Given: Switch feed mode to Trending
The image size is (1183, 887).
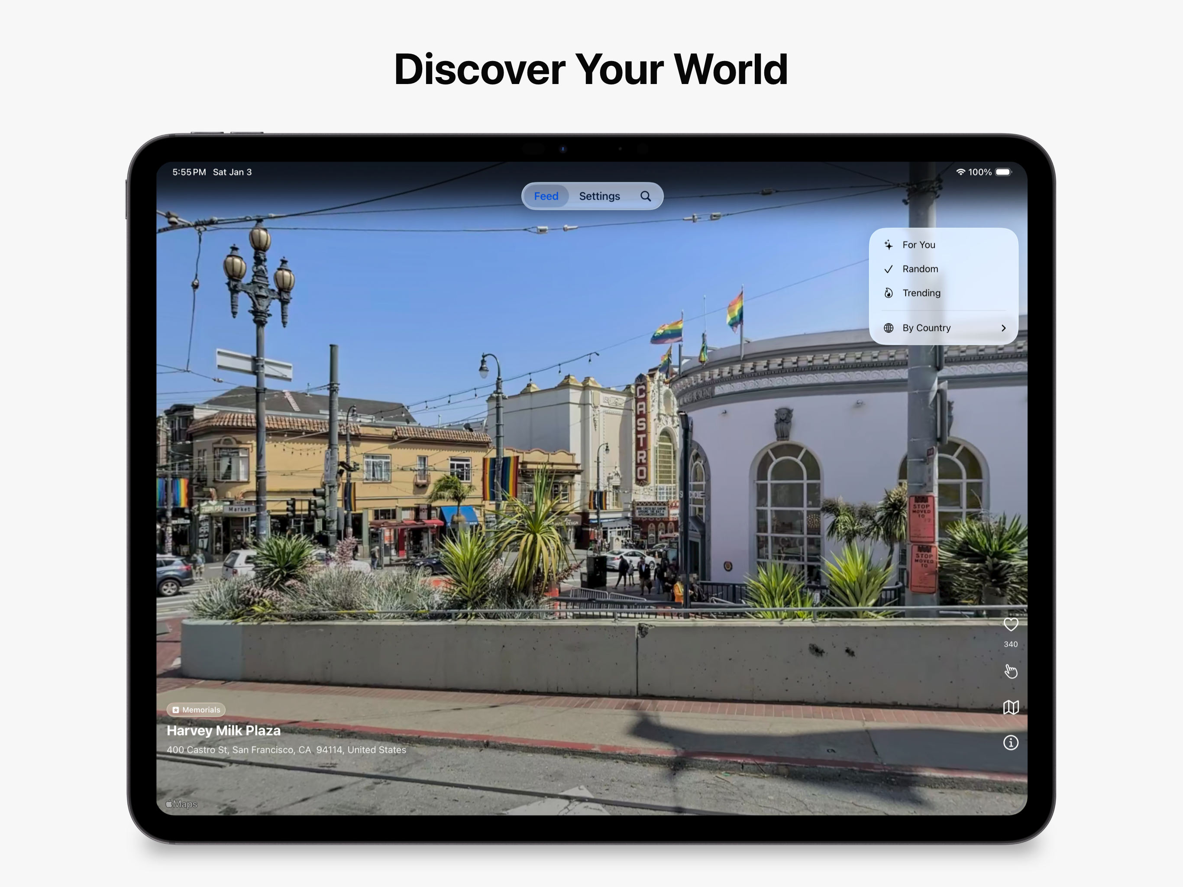Looking at the screenshot, I should pos(921,293).
